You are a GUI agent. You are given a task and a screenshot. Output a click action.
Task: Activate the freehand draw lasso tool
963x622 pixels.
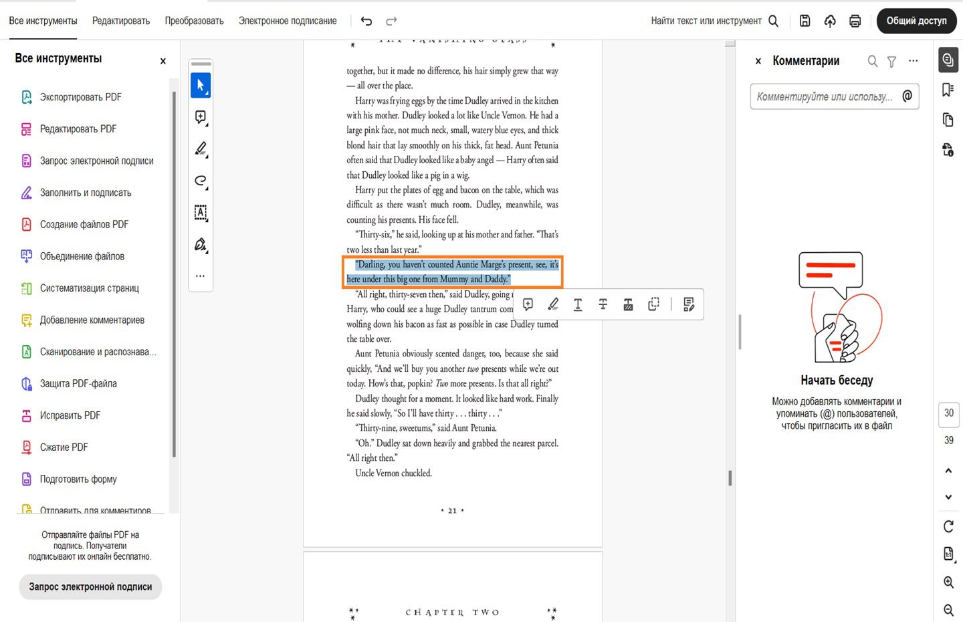(201, 181)
